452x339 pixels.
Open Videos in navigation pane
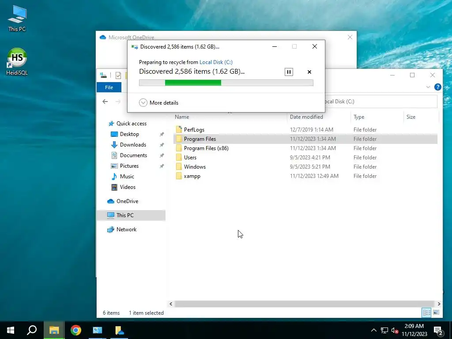(128, 187)
